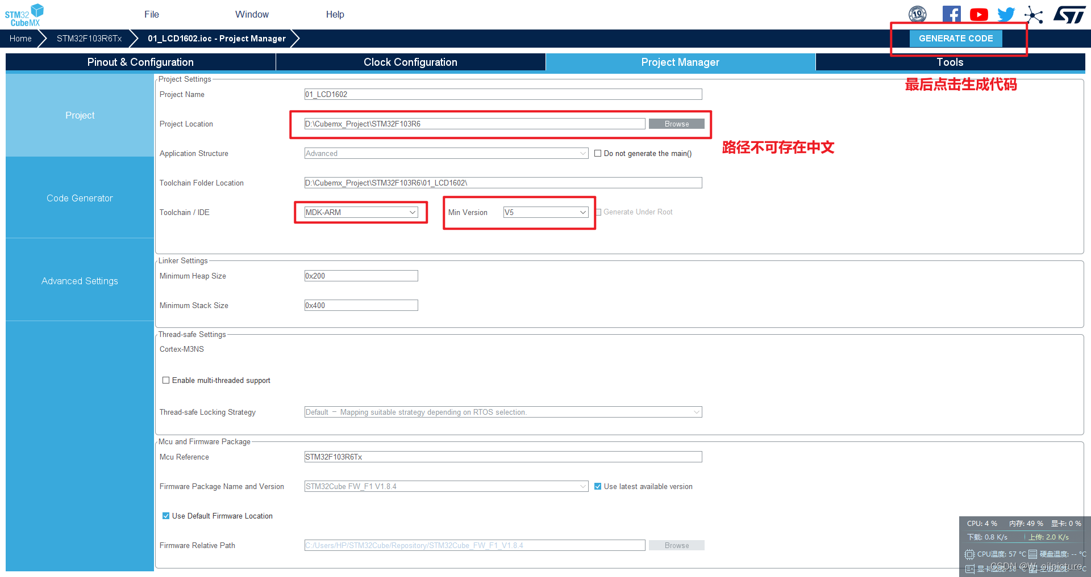
Task: Toggle Use latest available version checkbox
Action: pos(598,486)
